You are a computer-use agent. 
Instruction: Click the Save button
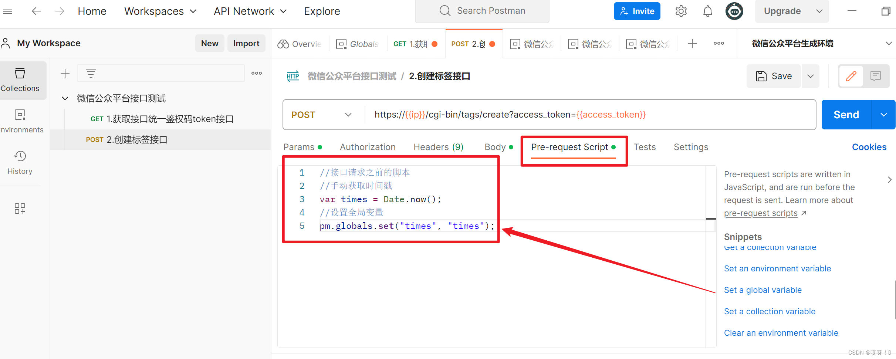(774, 76)
